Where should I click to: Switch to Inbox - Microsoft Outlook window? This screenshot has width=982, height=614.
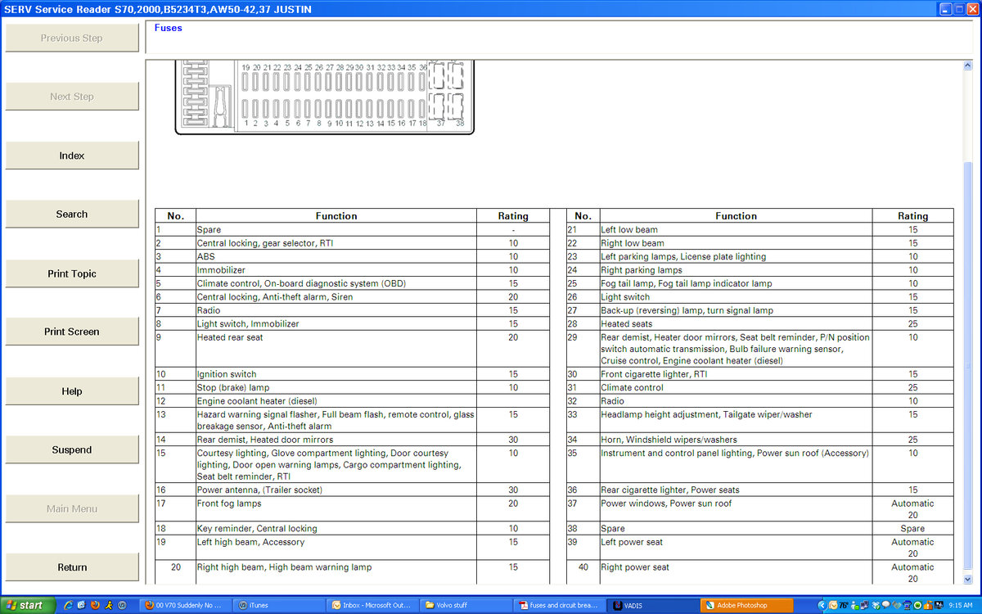click(x=372, y=606)
